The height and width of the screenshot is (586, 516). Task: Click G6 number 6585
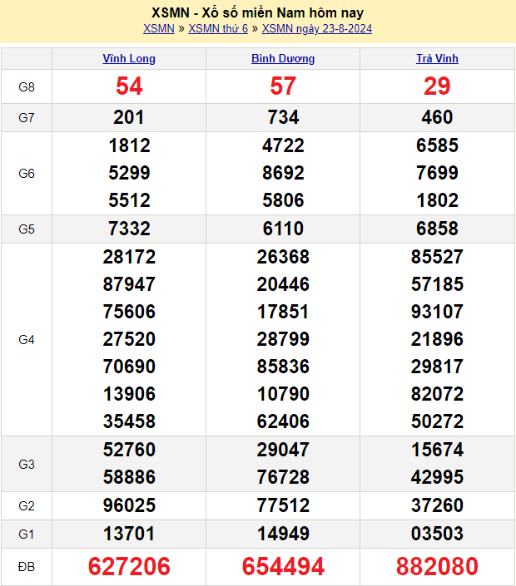[x=437, y=145]
